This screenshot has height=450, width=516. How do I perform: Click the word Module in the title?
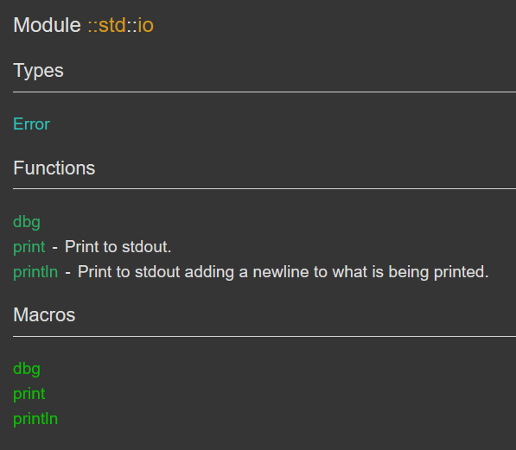[47, 25]
